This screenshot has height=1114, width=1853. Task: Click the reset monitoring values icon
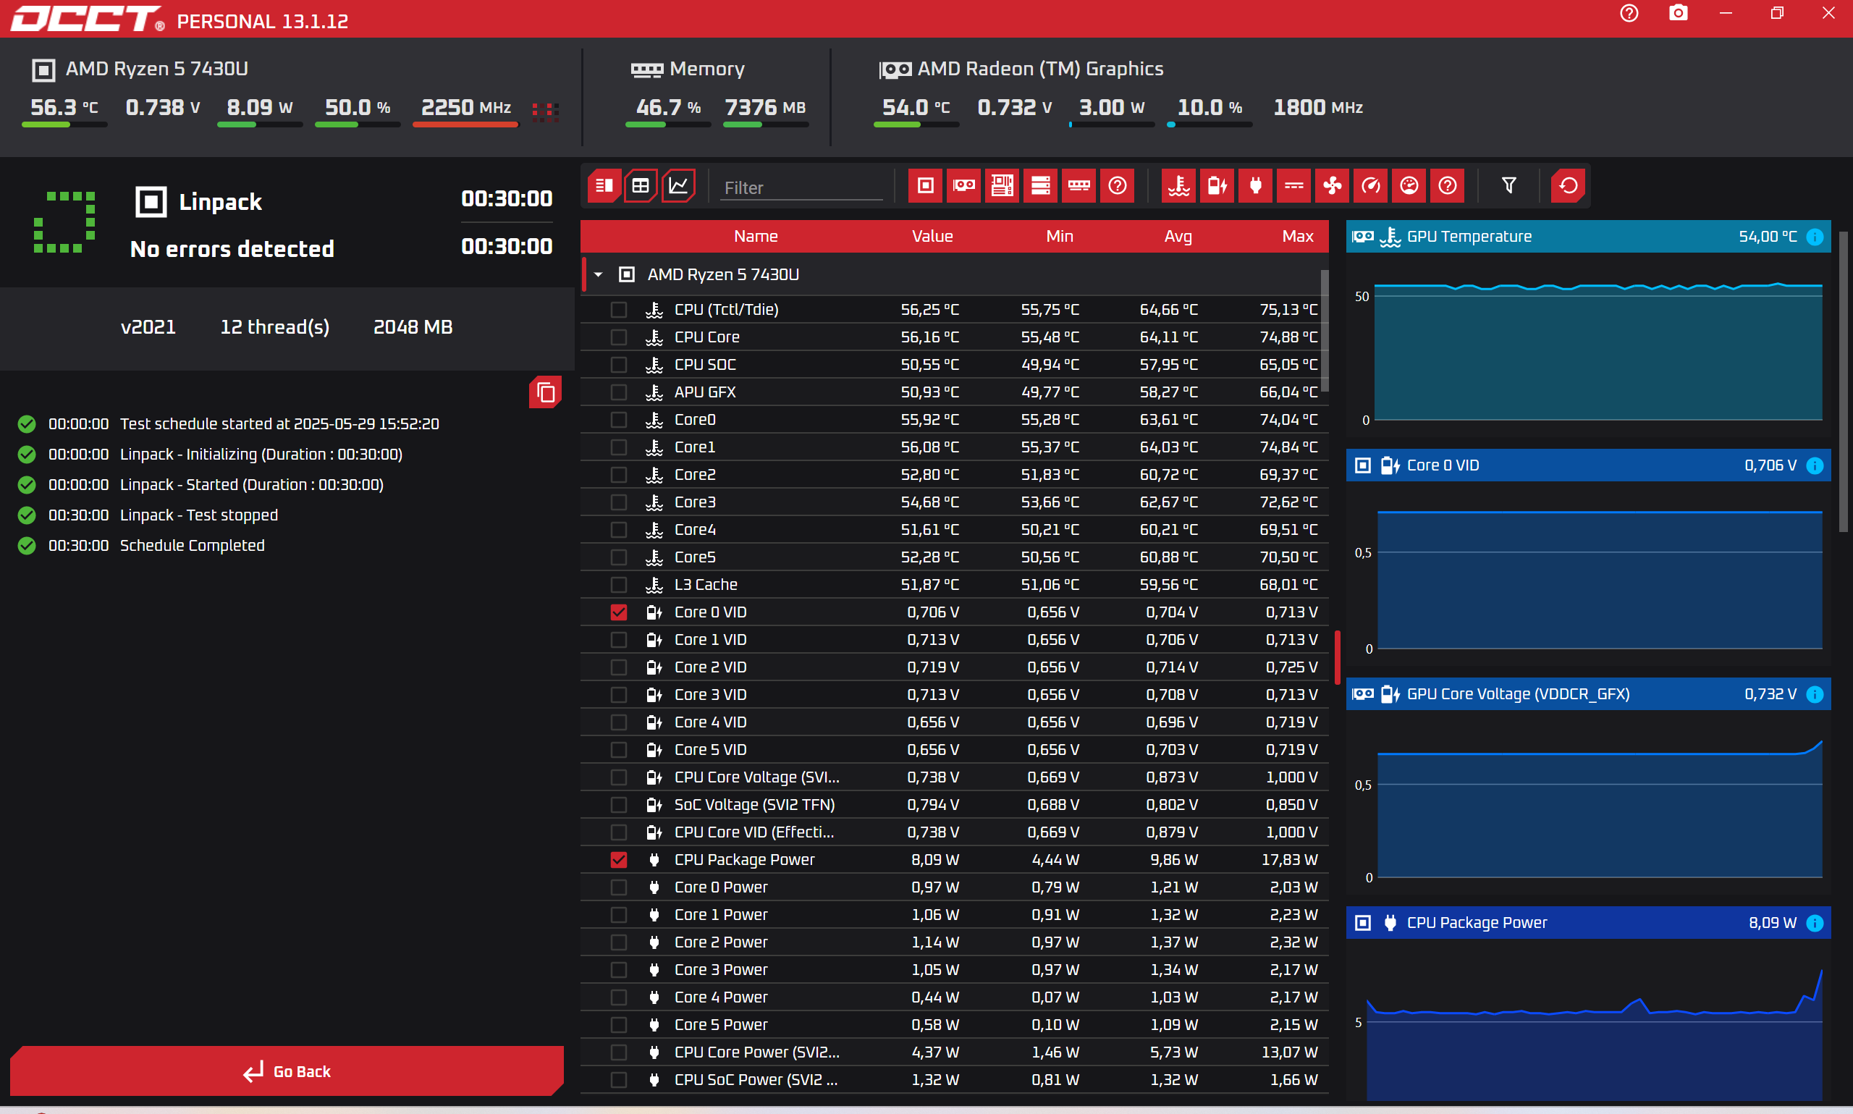(x=1568, y=185)
